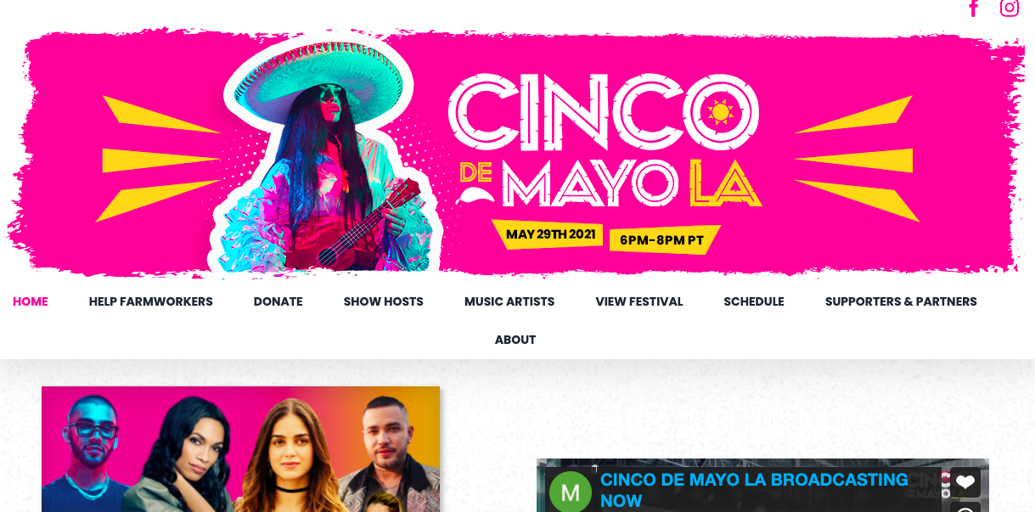Select DONATE in the navigation
The width and height of the screenshot is (1035, 512).
[x=278, y=301]
